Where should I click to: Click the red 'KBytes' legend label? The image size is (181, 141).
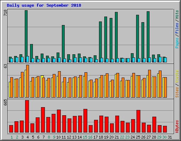177,127
